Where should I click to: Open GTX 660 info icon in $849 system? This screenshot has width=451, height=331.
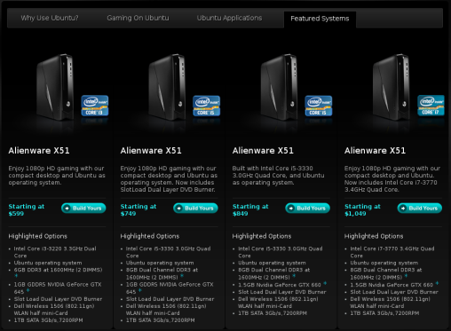click(325, 283)
